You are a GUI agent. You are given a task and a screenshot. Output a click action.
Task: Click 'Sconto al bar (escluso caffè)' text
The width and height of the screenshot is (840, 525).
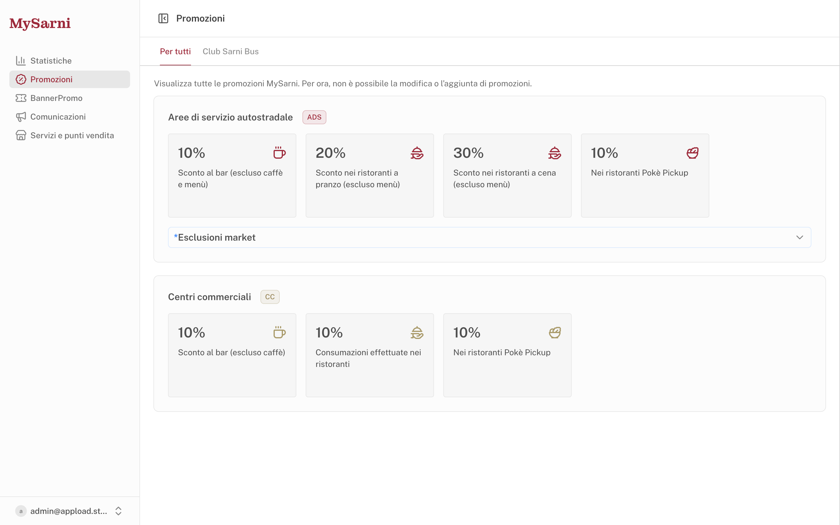click(x=232, y=352)
